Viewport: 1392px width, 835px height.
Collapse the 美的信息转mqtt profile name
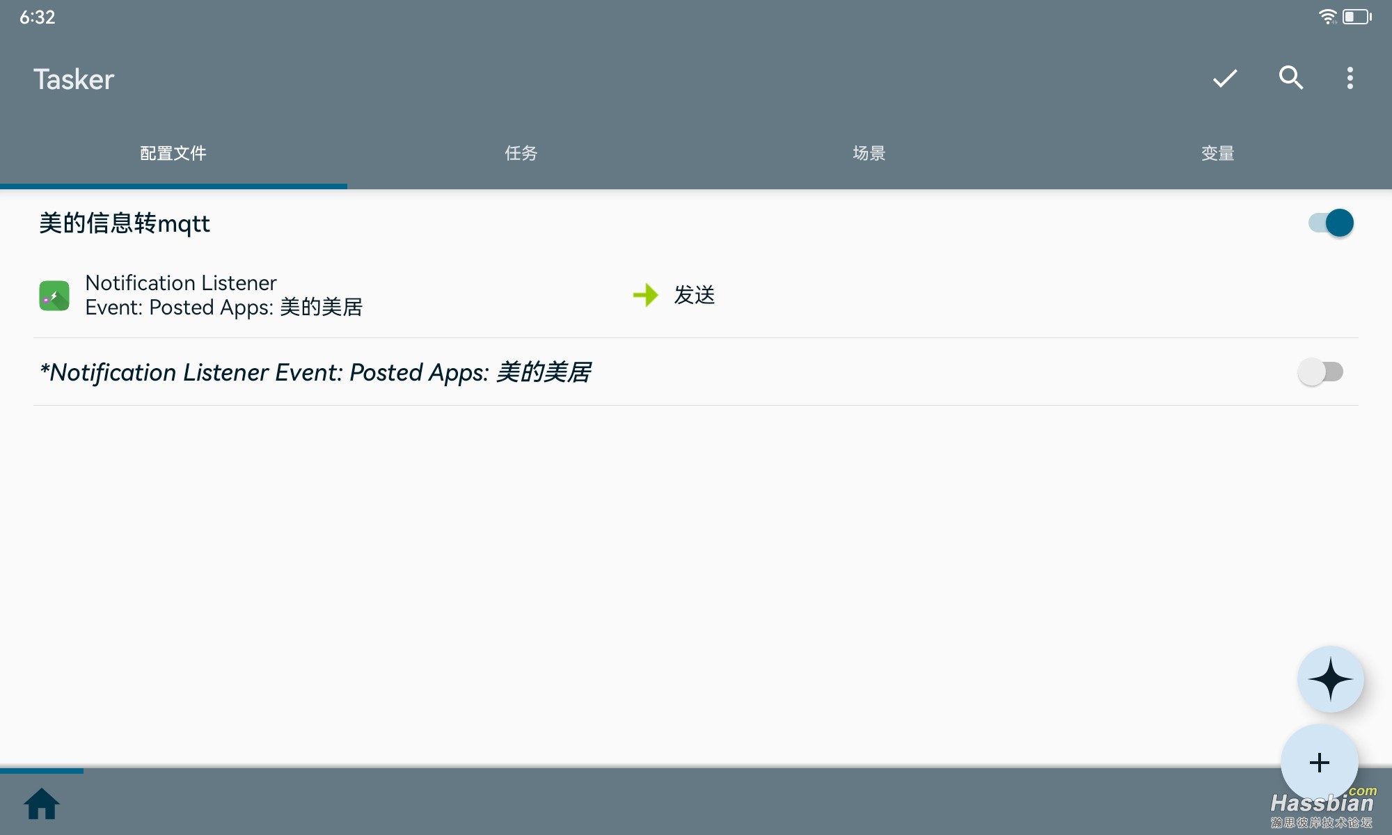[x=125, y=223]
